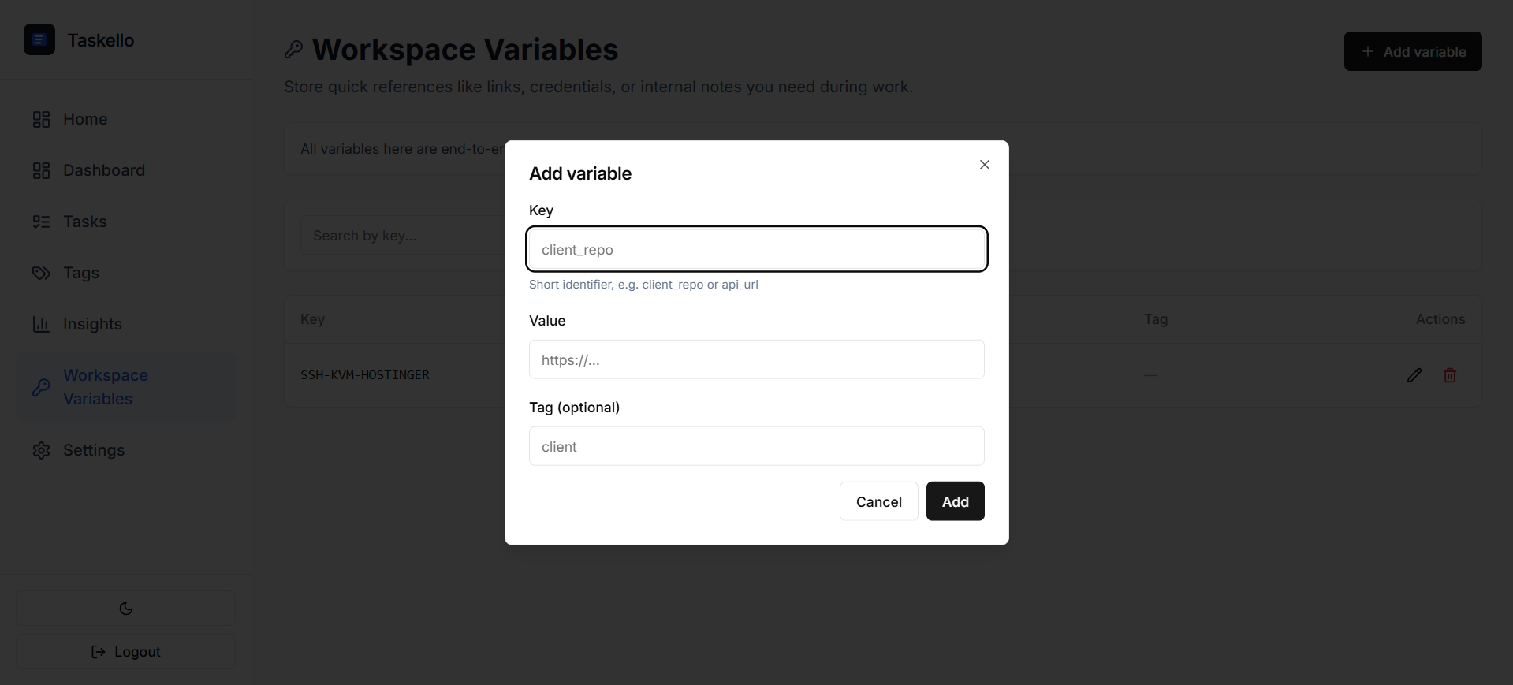This screenshot has width=1513, height=685.
Task: Click the Taskello logo icon
Action: point(39,39)
